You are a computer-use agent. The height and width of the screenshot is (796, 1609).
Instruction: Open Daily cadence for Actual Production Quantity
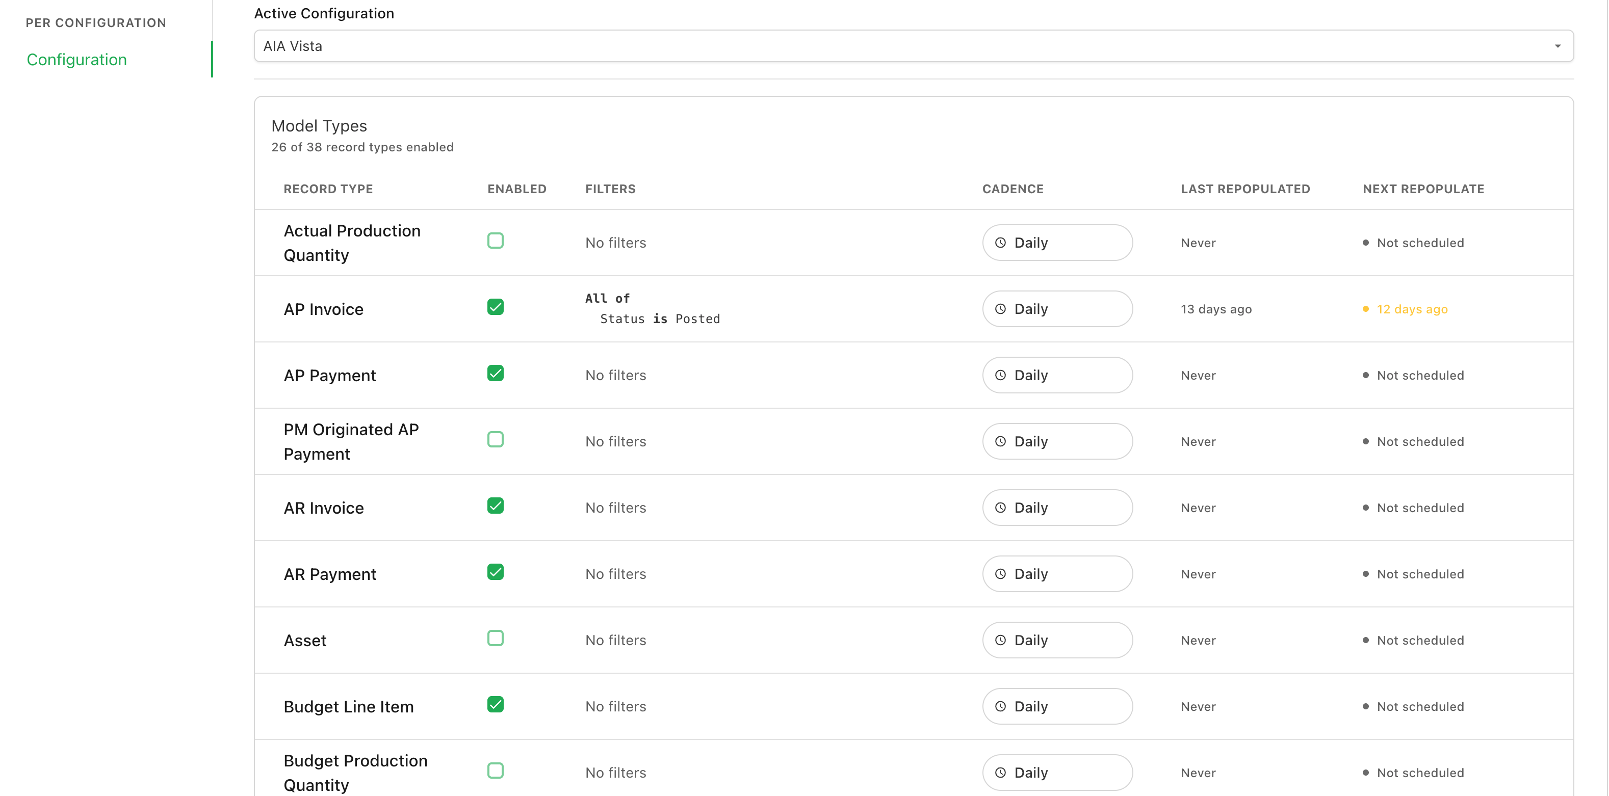click(x=1057, y=243)
